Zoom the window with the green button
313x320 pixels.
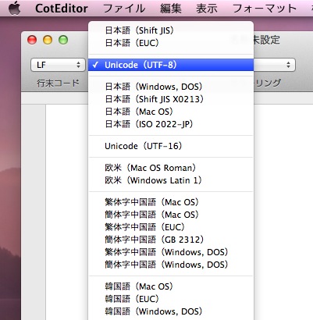click(63, 40)
